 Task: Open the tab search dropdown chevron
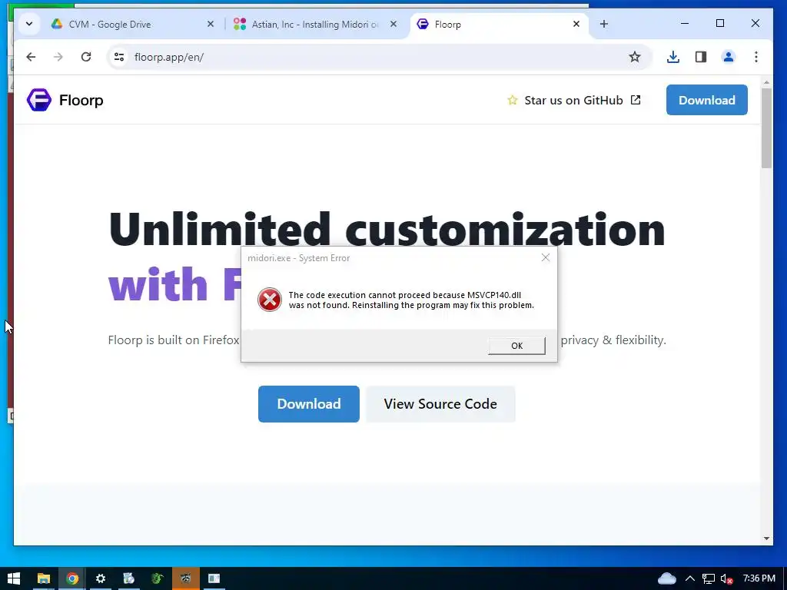[29, 24]
